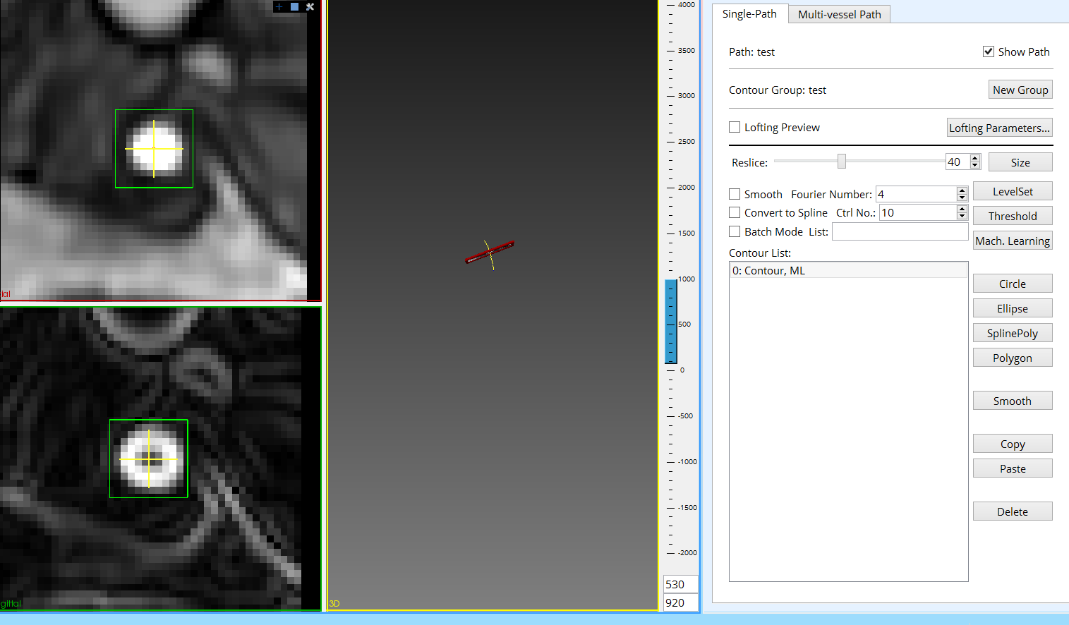Increment Fourier Number spinner
The image size is (1069, 625).
pyautogui.click(x=962, y=190)
